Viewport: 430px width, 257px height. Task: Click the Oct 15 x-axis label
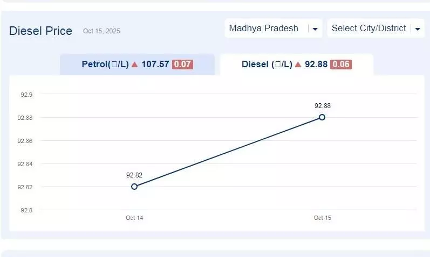pyautogui.click(x=322, y=218)
